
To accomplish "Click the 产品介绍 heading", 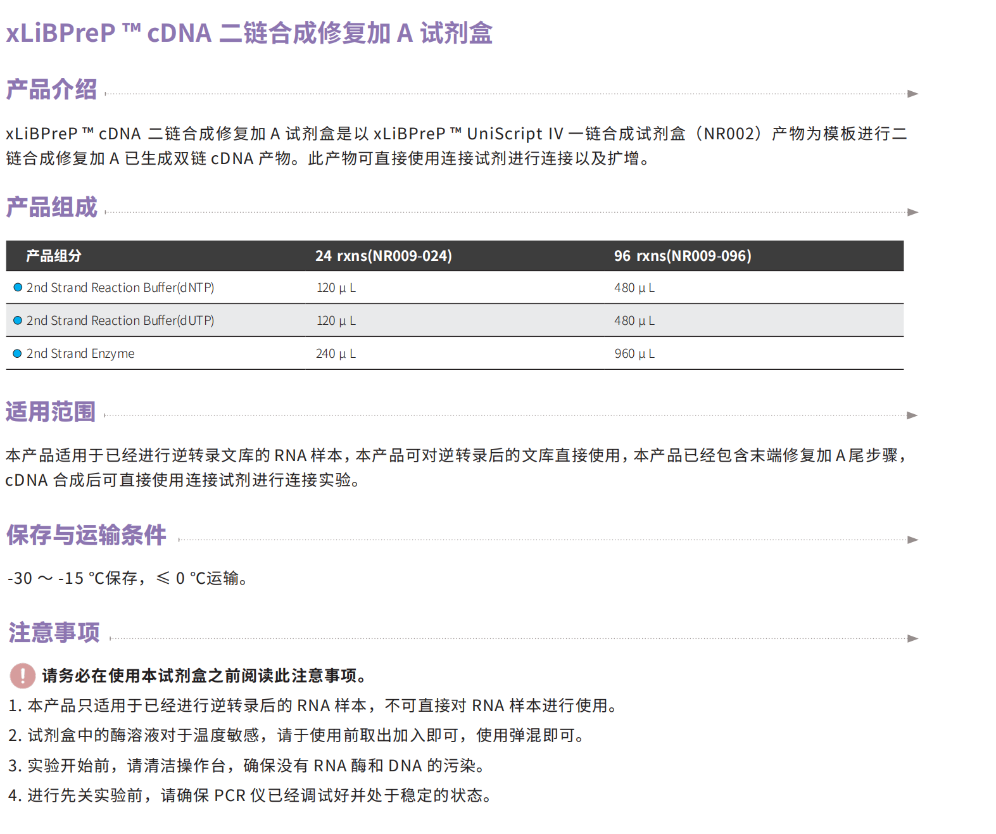I will [x=52, y=89].
